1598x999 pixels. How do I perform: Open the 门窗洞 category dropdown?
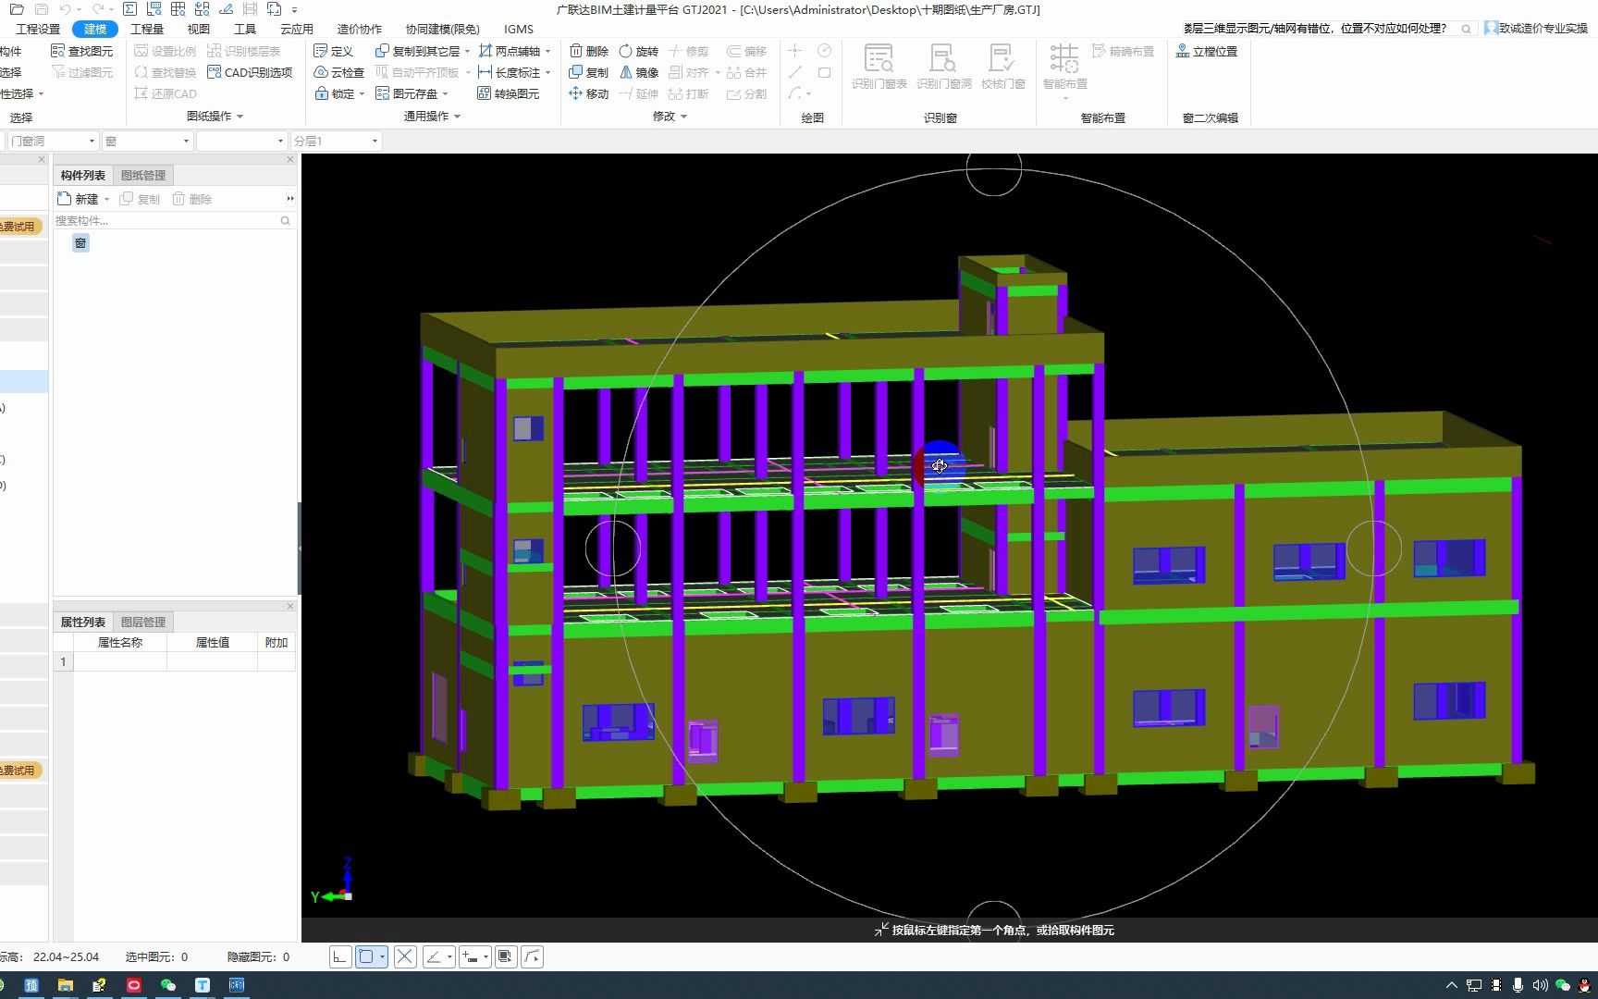(93, 141)
